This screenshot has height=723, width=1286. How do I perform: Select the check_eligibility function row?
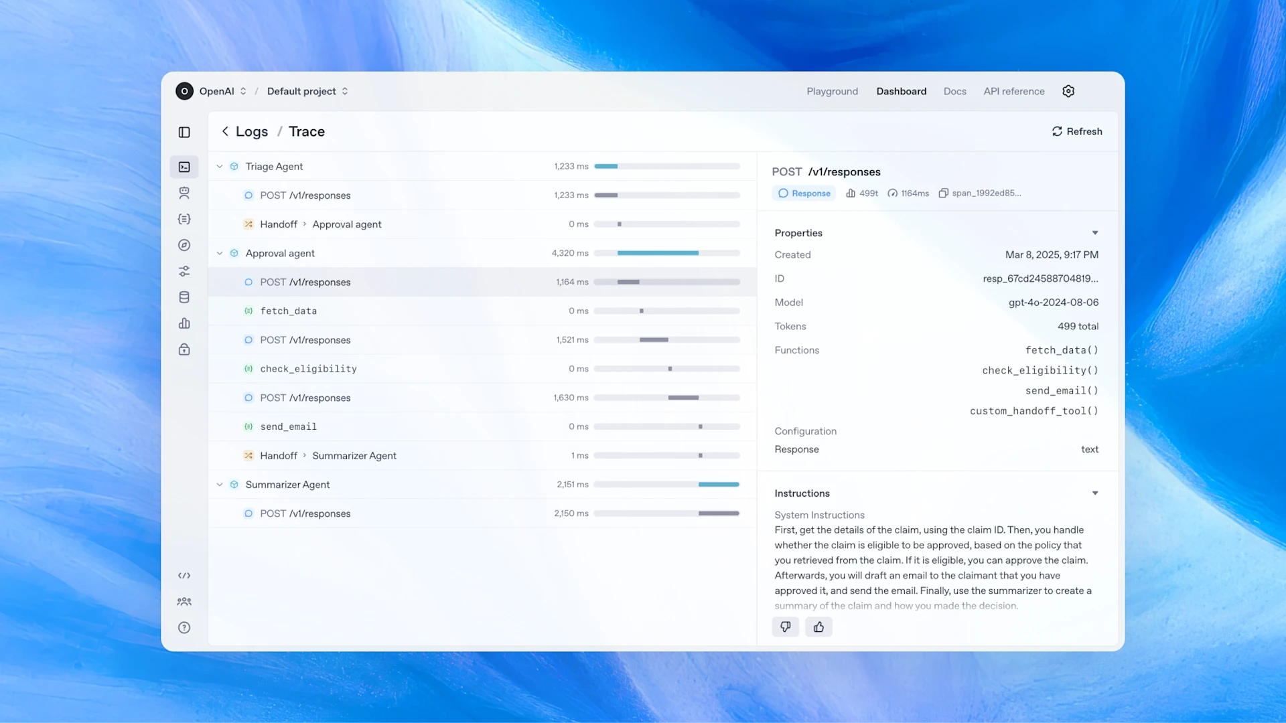click(x=308, y=369)
